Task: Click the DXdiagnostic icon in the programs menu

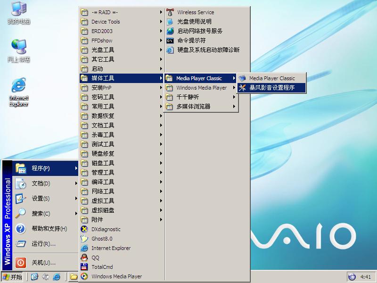Action: (84, 229)
